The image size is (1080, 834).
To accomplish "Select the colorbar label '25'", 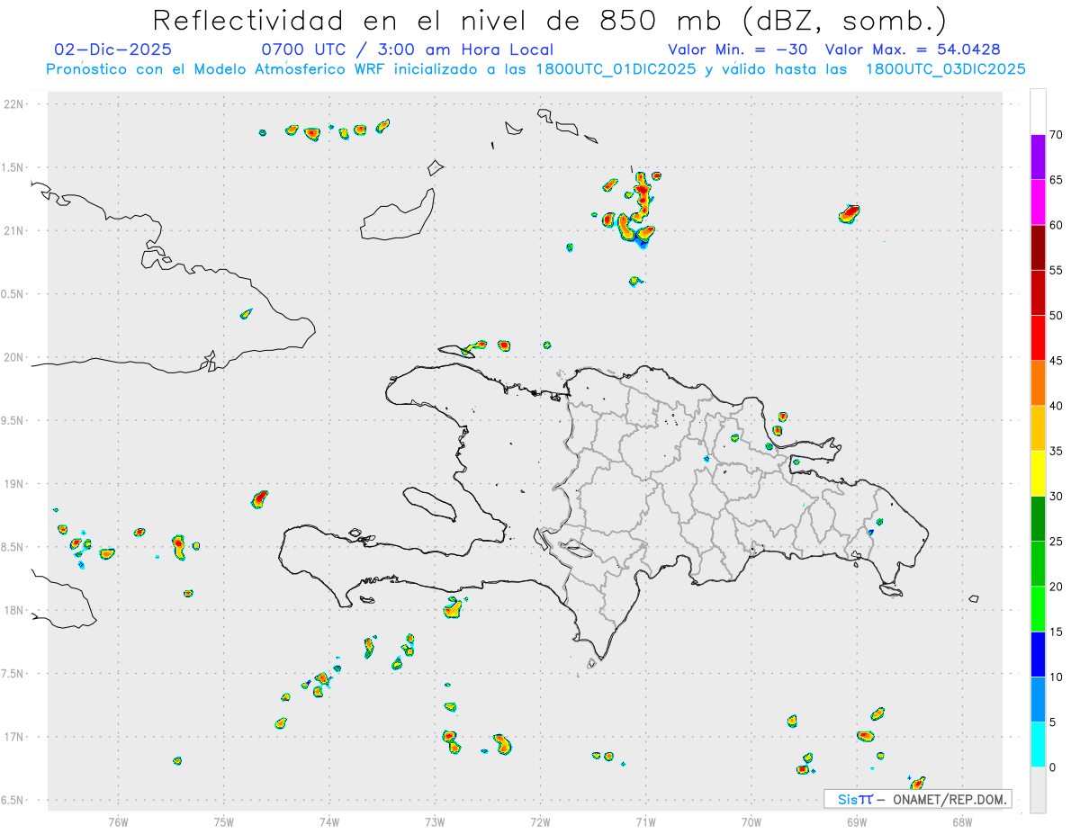I will [1057, 542].
